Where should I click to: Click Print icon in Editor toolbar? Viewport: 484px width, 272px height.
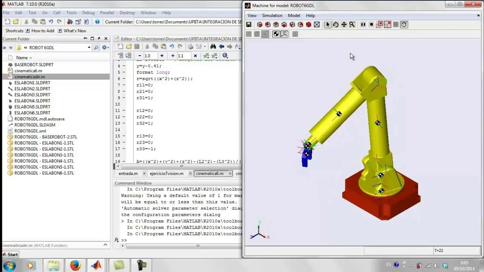191,46
